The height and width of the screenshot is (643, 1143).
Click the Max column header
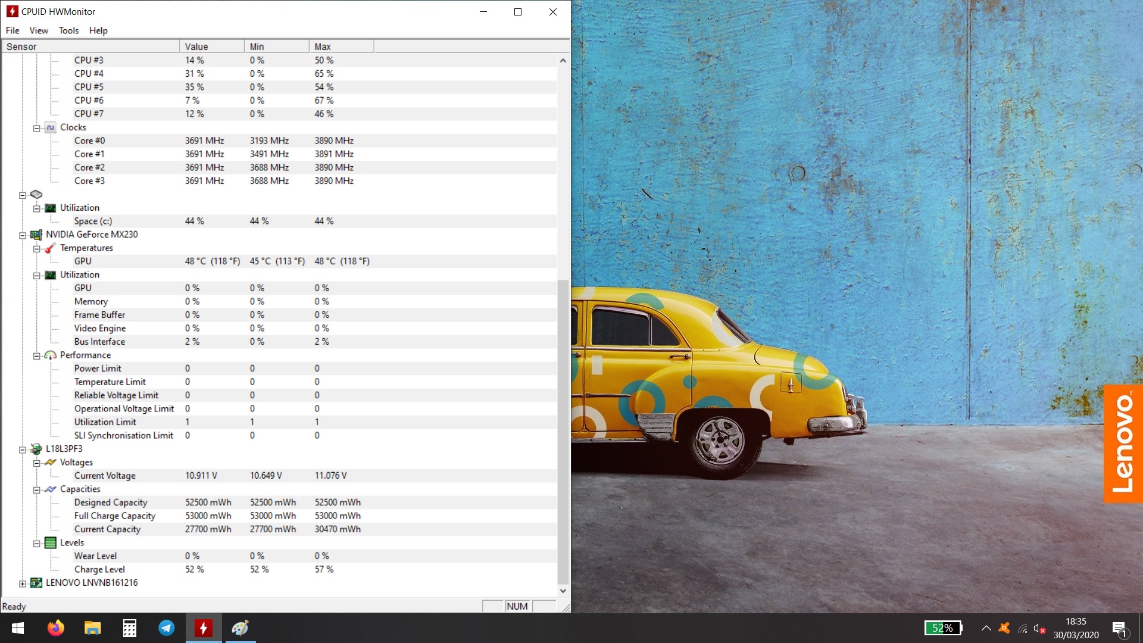342,46
